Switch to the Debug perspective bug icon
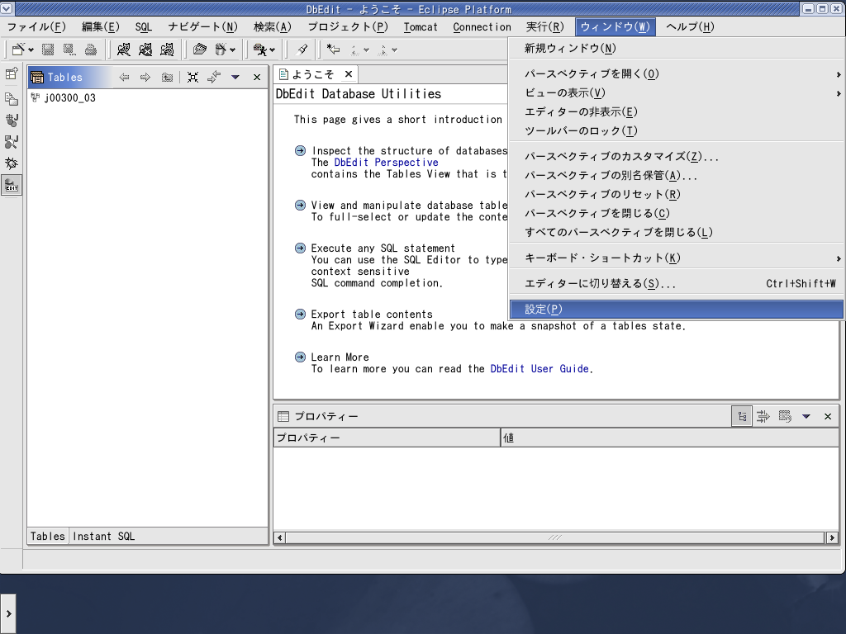846x634 pixels. [x=12, y=163]
